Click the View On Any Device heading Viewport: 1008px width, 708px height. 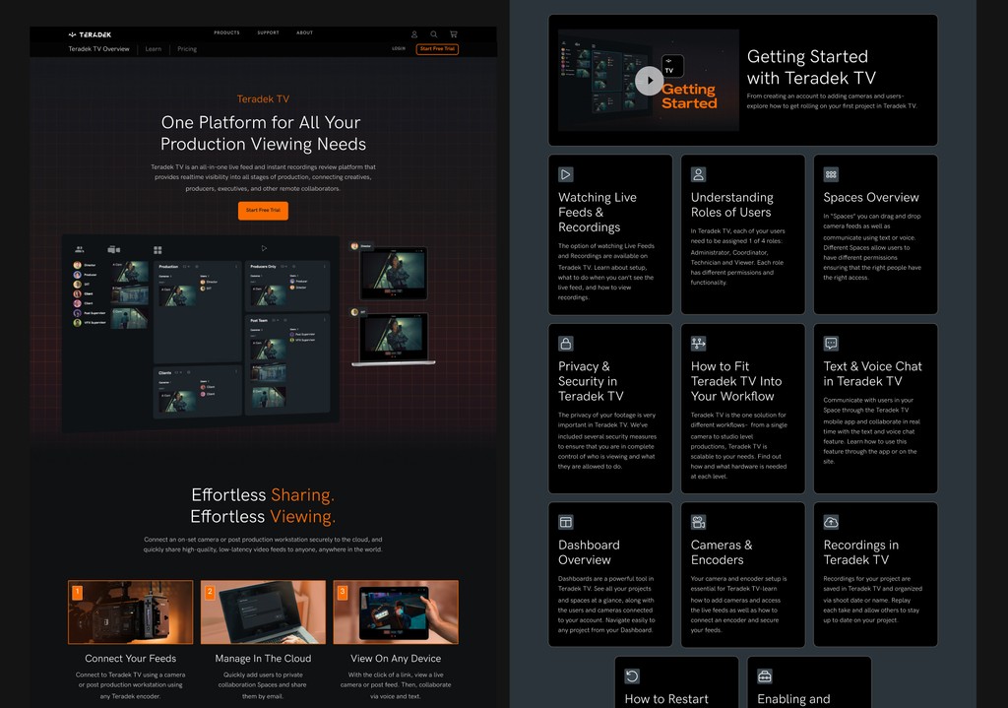click(x=396, y=659)
